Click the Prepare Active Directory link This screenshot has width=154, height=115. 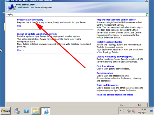(x=30, y=20)
